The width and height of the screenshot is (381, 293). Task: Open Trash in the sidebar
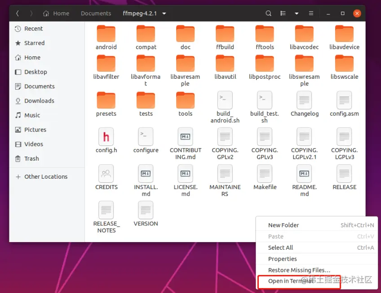[x=47, y=159]
